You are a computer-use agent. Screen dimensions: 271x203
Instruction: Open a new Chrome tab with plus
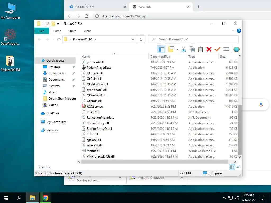[198, 7]
